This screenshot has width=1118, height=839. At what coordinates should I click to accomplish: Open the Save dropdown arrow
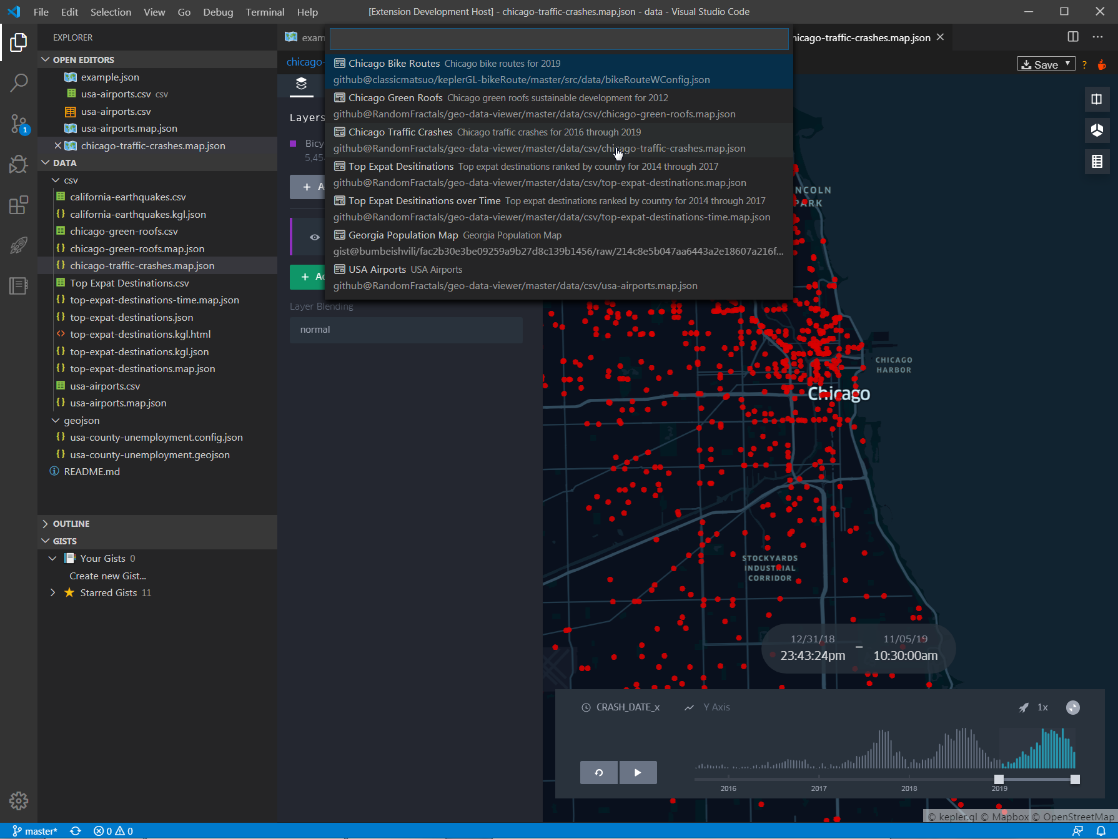(x=1068, y=64)
